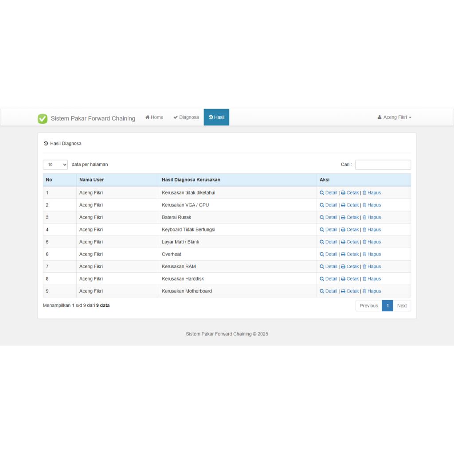Select the 'Keyboard Tidak Berfungsi' cell
The width and height of the screenshot is (454, 454).
(x=238, y=230)
